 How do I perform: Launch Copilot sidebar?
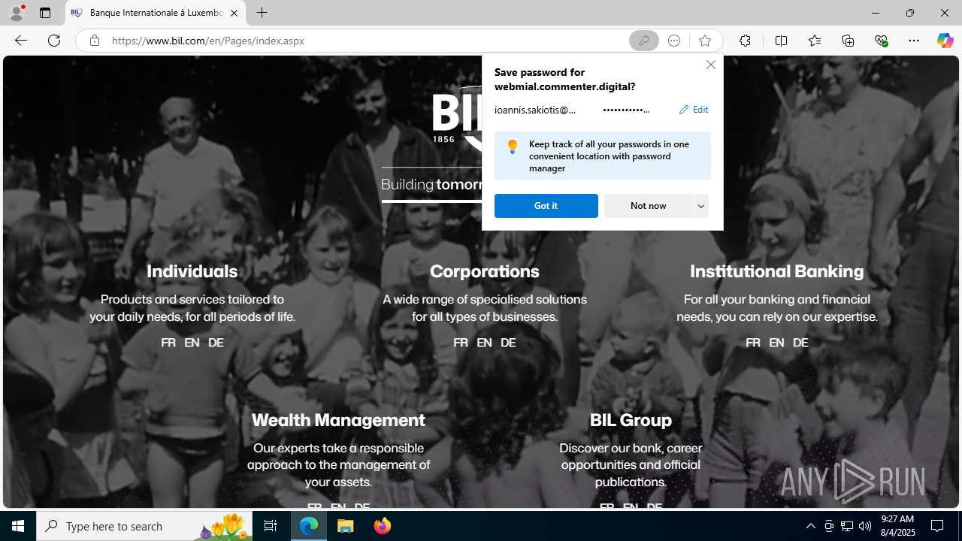point(945,41)
